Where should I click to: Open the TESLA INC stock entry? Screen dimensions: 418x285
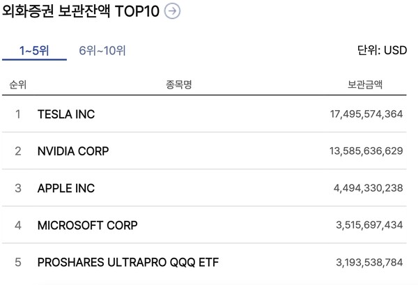click(x=66, y=114)
